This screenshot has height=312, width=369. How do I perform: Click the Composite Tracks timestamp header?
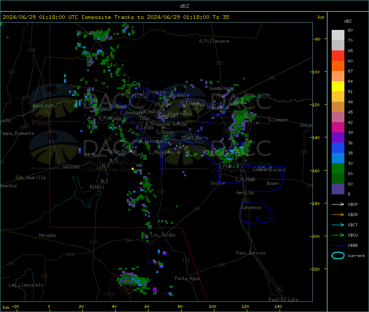pos(116,17)
